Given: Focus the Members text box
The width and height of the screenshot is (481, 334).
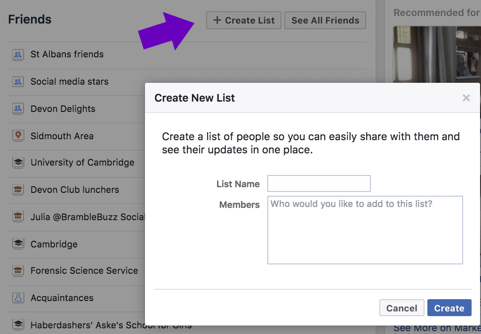Looking at the screenshot, I should [365, 230].
